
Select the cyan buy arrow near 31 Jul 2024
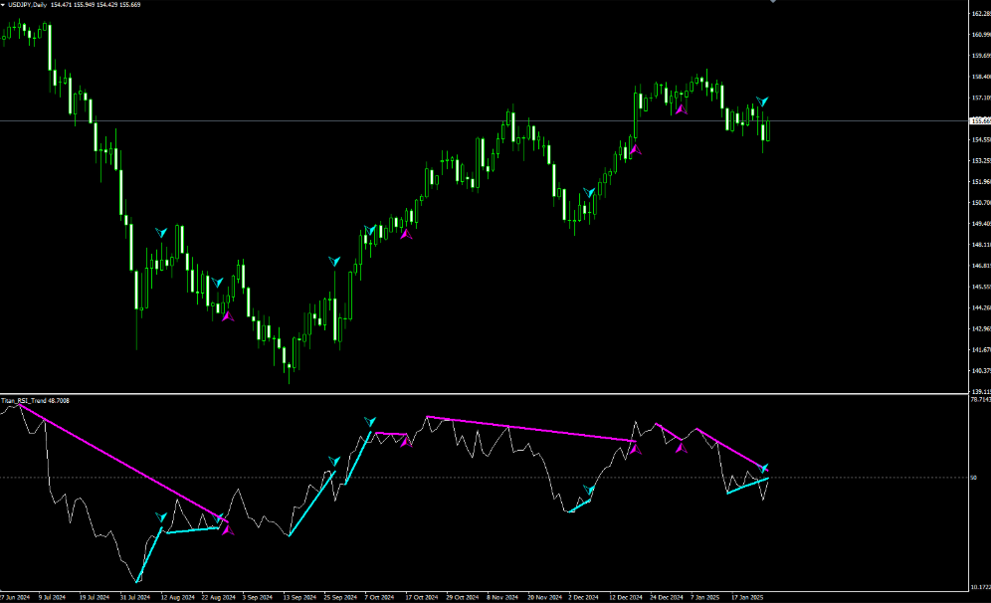(x=160, y=232)
